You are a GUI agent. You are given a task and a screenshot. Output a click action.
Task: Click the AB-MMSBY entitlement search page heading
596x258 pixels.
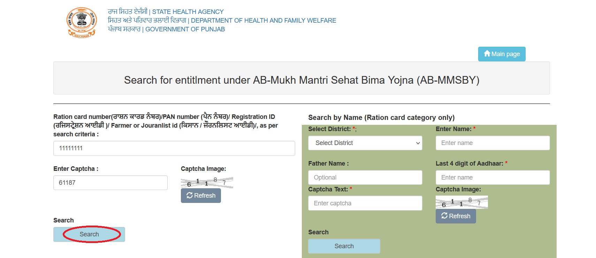coord(301,80)
